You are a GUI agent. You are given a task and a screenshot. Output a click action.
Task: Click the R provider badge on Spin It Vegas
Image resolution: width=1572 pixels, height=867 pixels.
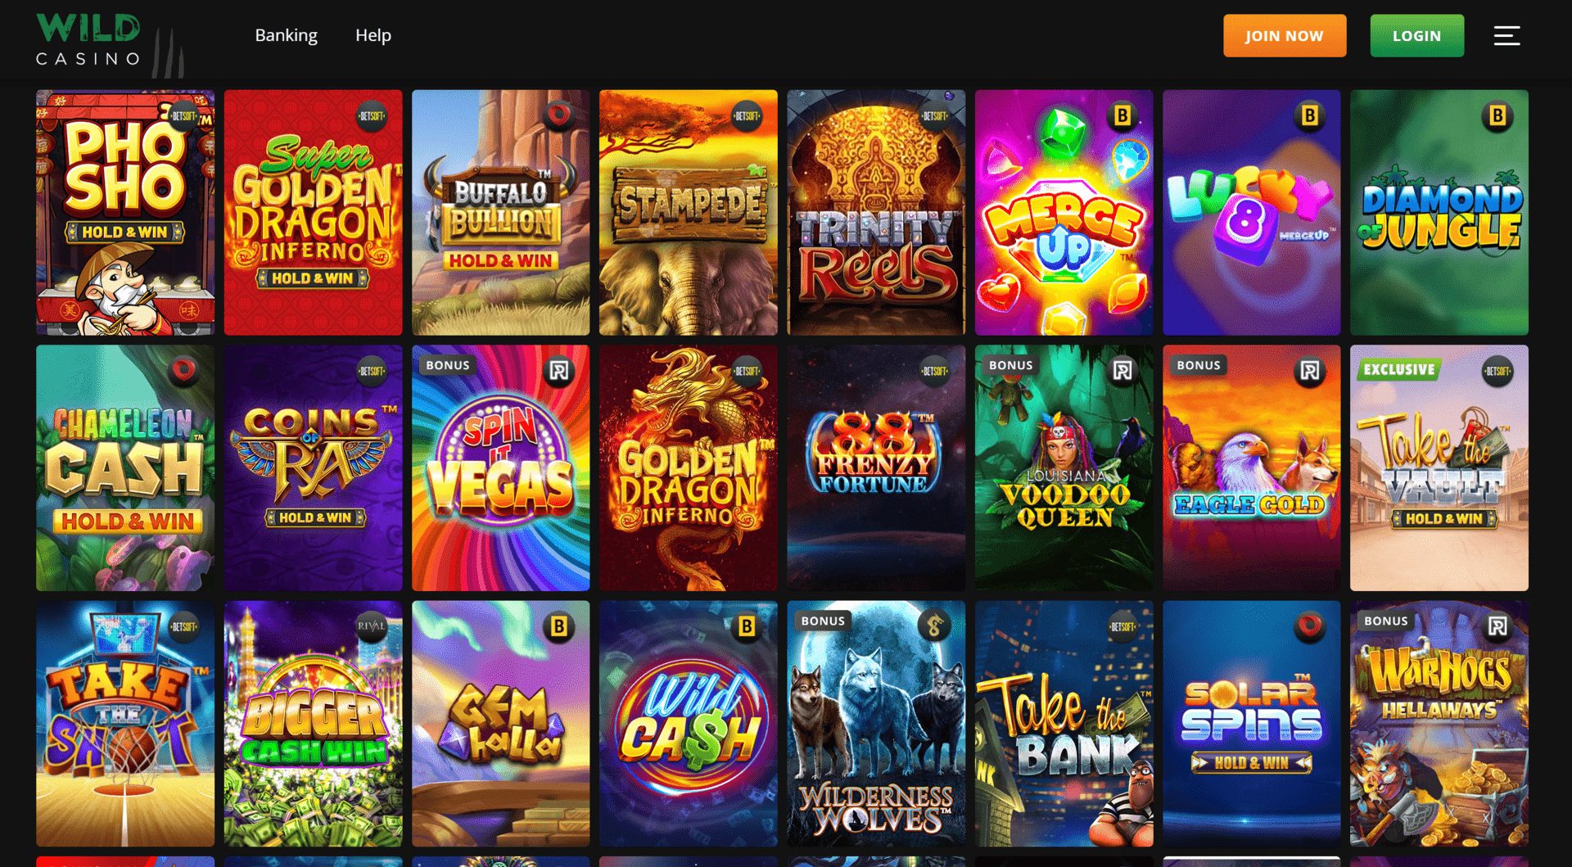(x=559, y=372)
